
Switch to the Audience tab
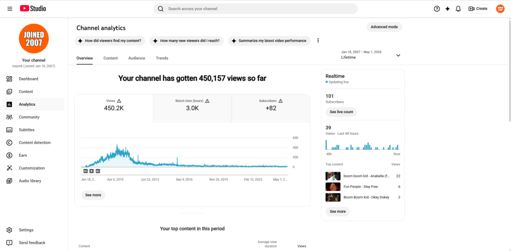click(137, 58)
